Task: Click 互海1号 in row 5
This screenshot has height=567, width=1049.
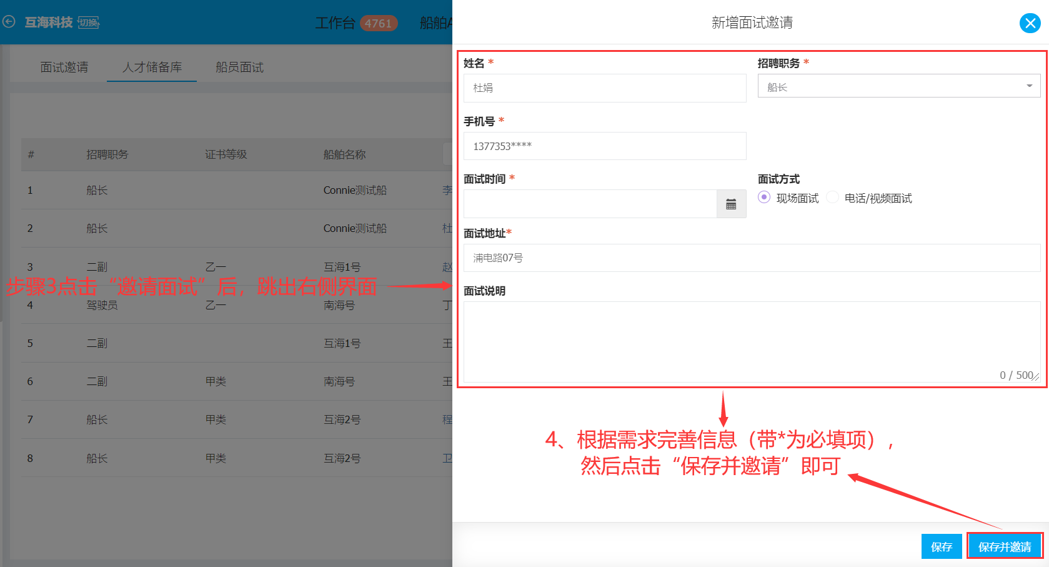Action: tap(342, 343)
